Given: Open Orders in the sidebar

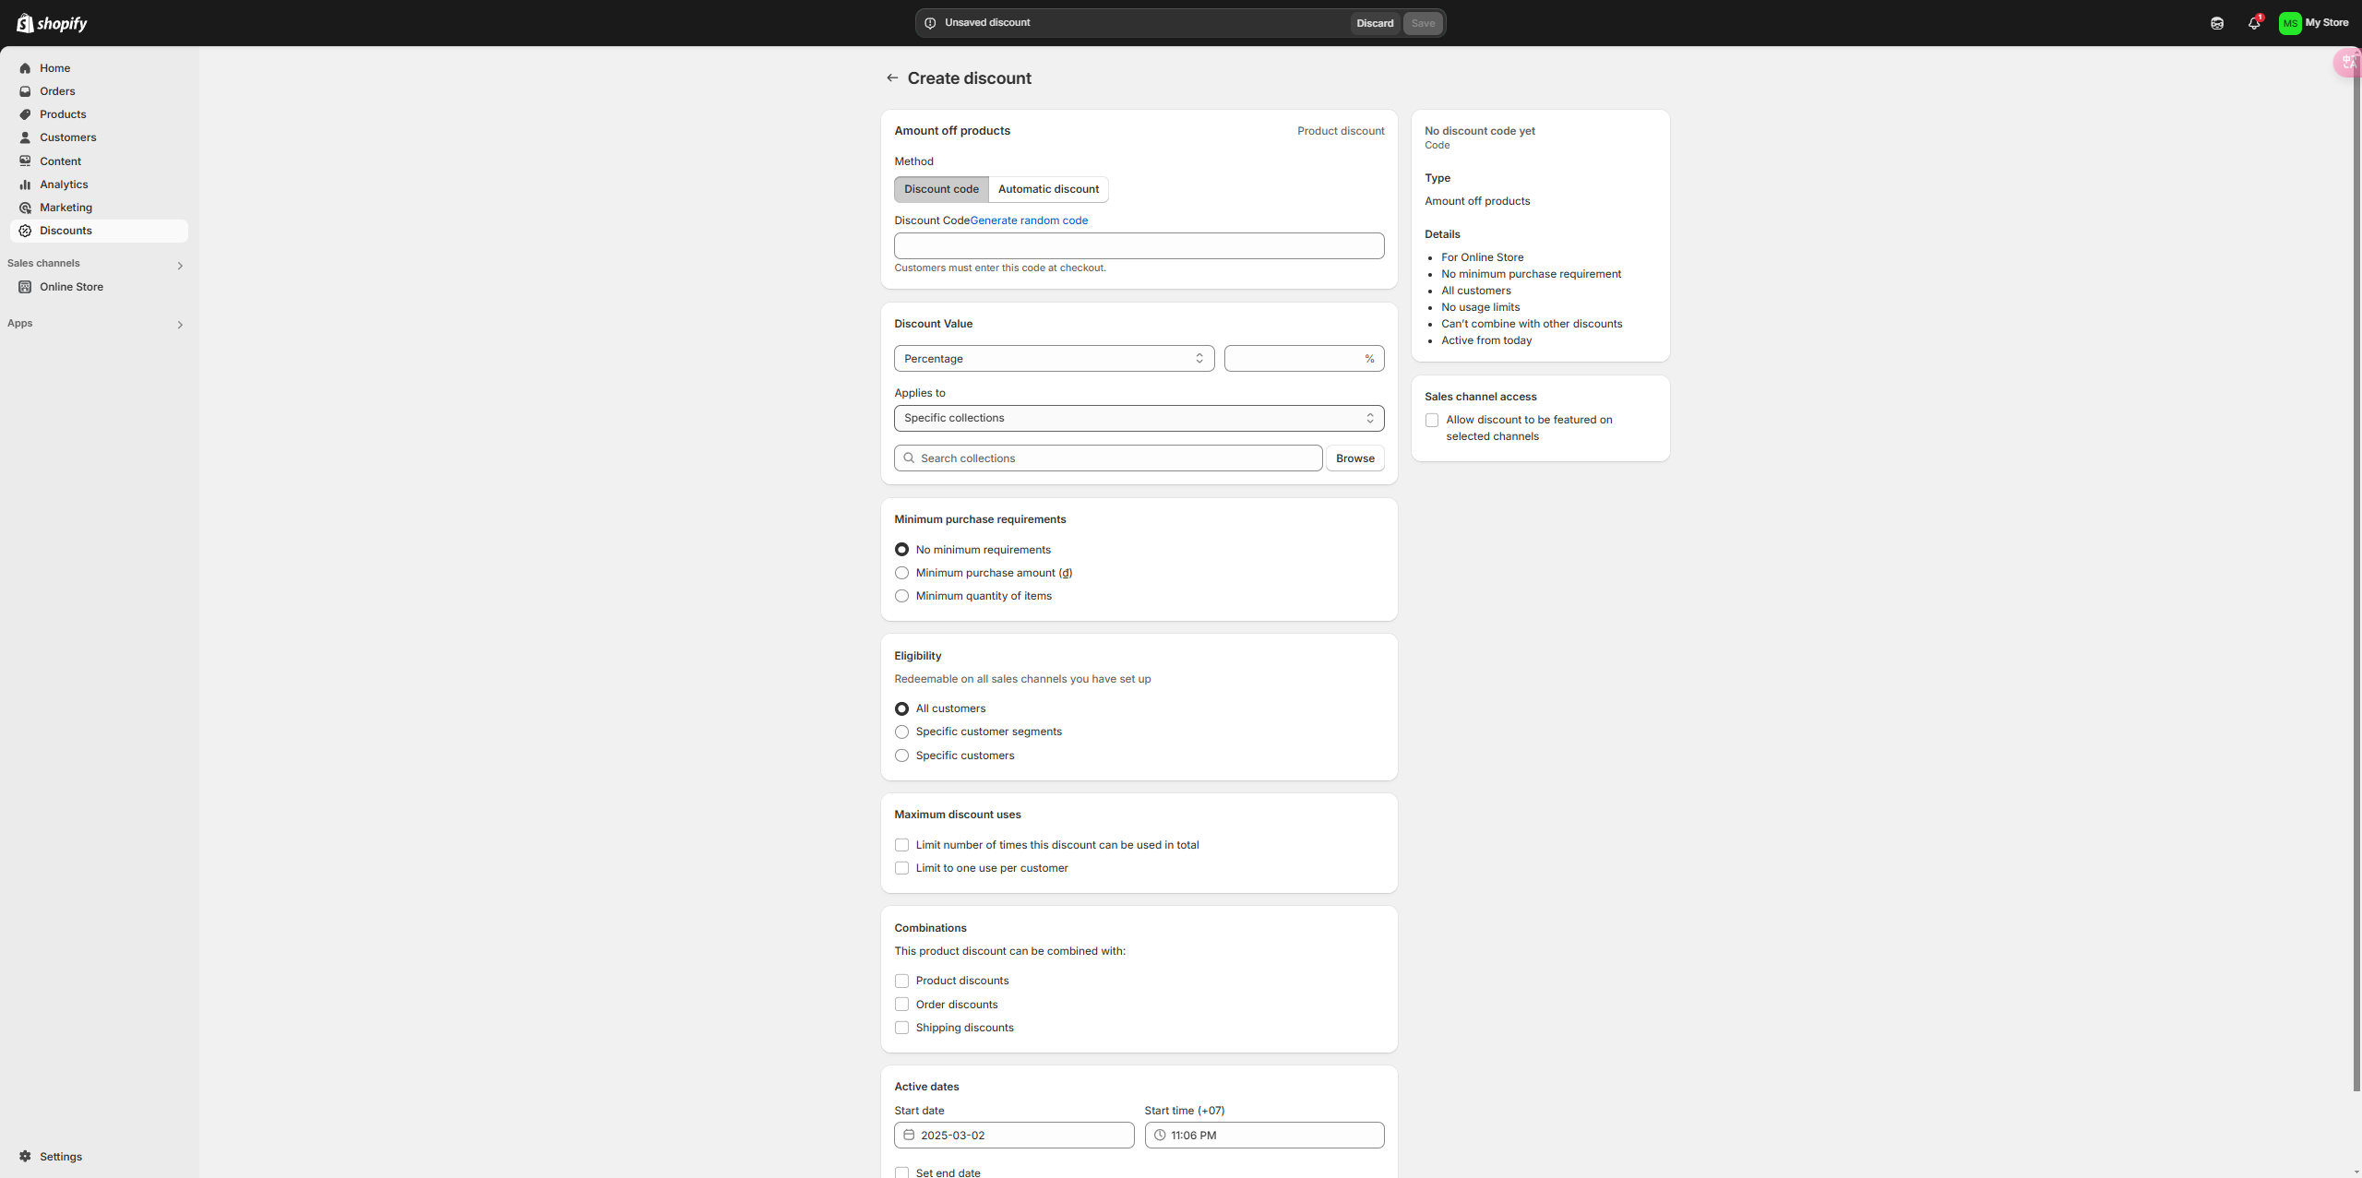Looking at the screenshot, I should tap(99, 91).
